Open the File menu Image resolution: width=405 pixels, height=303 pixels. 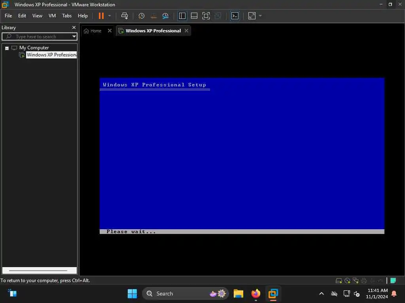[8, 16]
